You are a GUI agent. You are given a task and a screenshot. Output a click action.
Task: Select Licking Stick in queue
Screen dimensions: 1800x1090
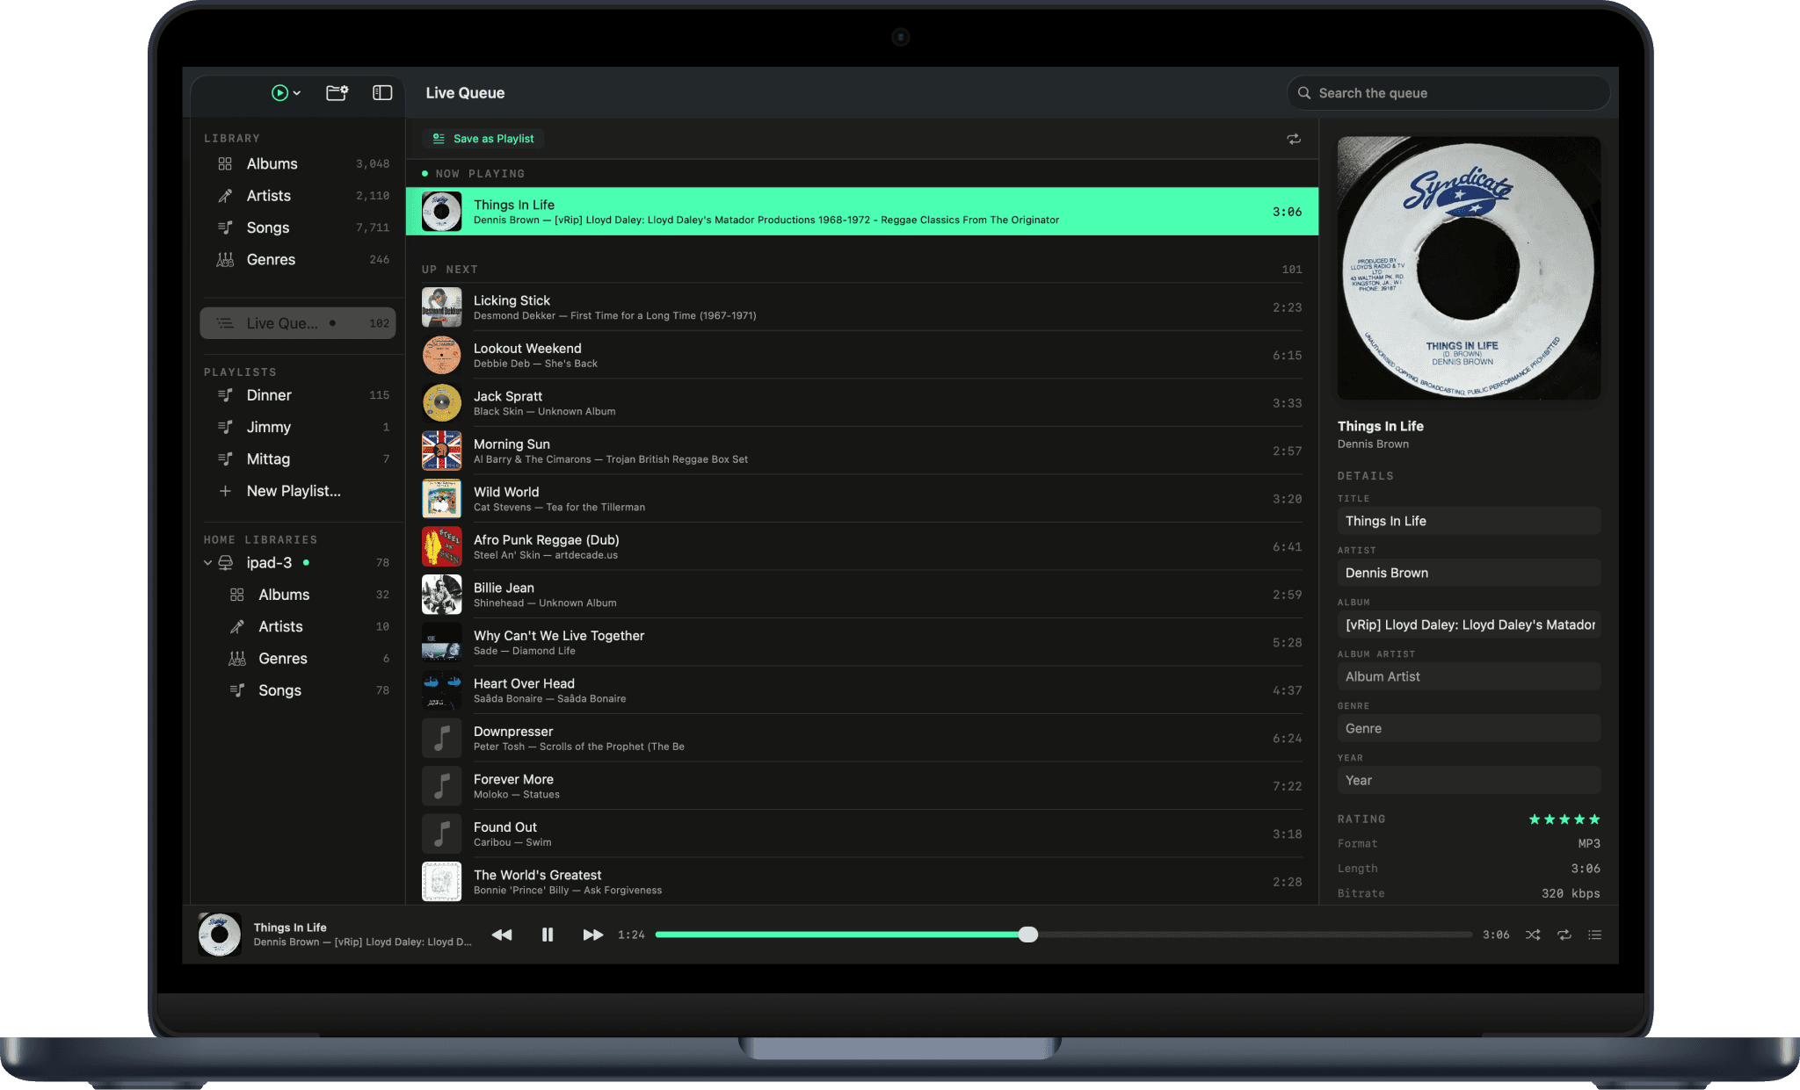pos(862,307)
